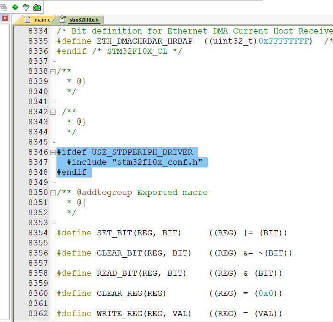Click line number 8362 in the margin

pyautogui.click(x=38, y=314)
